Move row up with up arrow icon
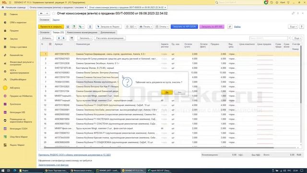307x173 pixels. 59,38
